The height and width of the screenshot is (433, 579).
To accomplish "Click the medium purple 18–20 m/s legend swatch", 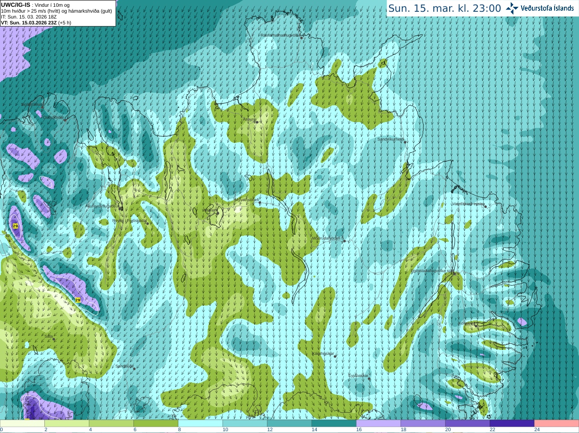I will pyautogui.click(x=423, y=424).
